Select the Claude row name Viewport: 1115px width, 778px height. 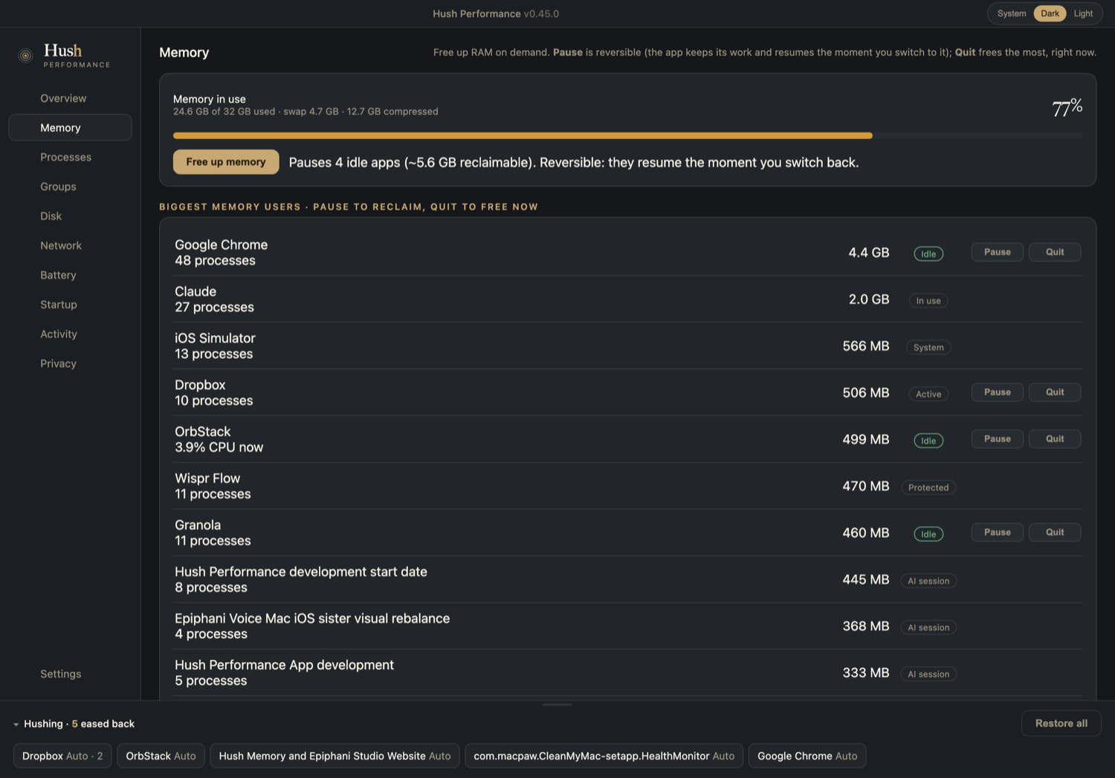point(195,291)
